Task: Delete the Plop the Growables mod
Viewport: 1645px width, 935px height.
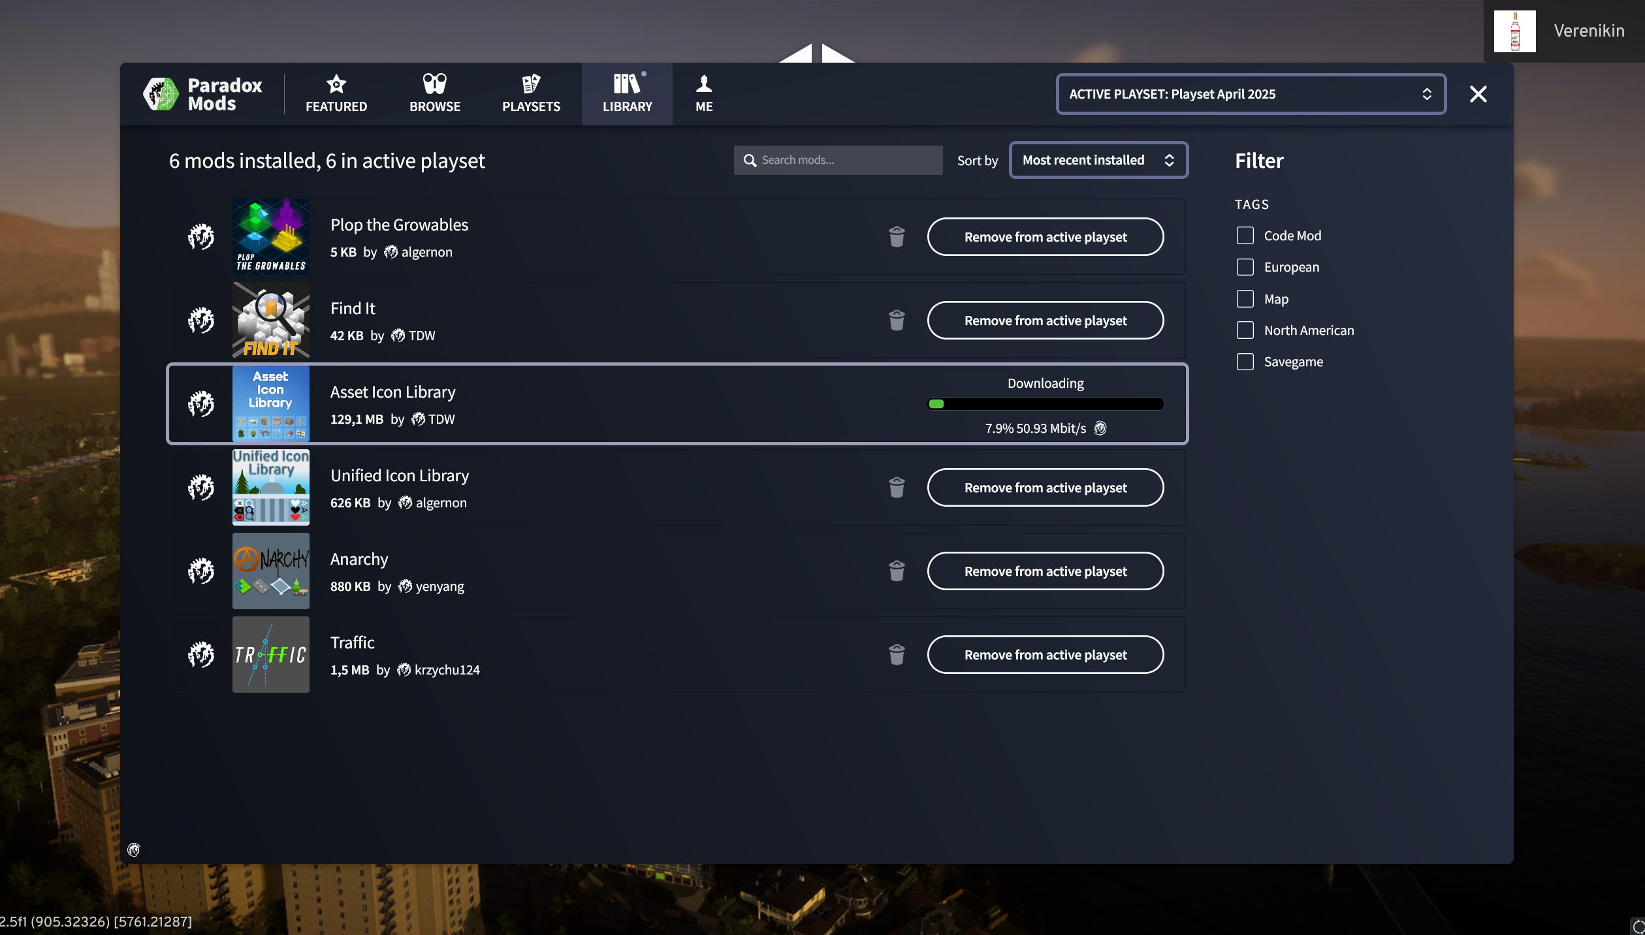Action: coord(897,236)
